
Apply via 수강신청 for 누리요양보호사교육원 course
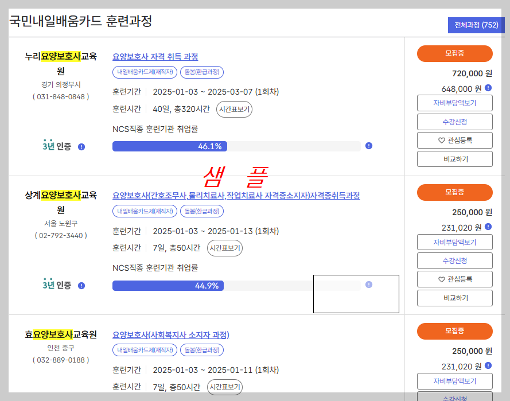pos(455,122)
